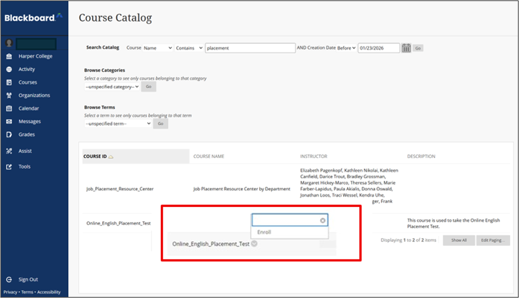
Task: Click the Messages envelope icon
Action: (9, 122)
